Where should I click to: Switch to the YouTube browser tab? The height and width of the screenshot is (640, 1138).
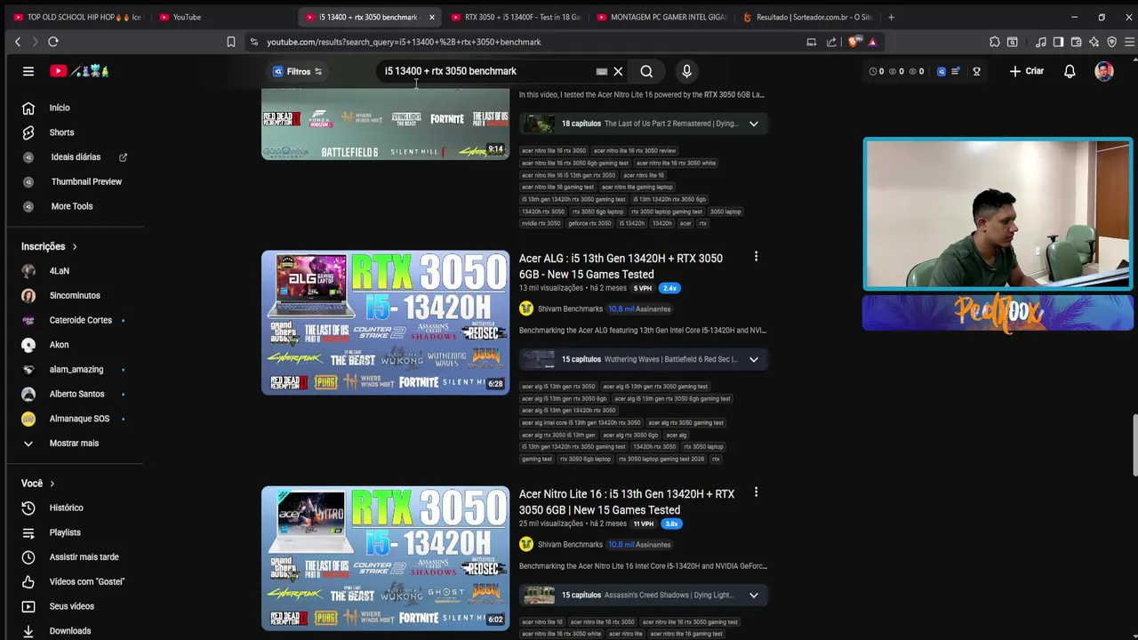coord(222,17)
